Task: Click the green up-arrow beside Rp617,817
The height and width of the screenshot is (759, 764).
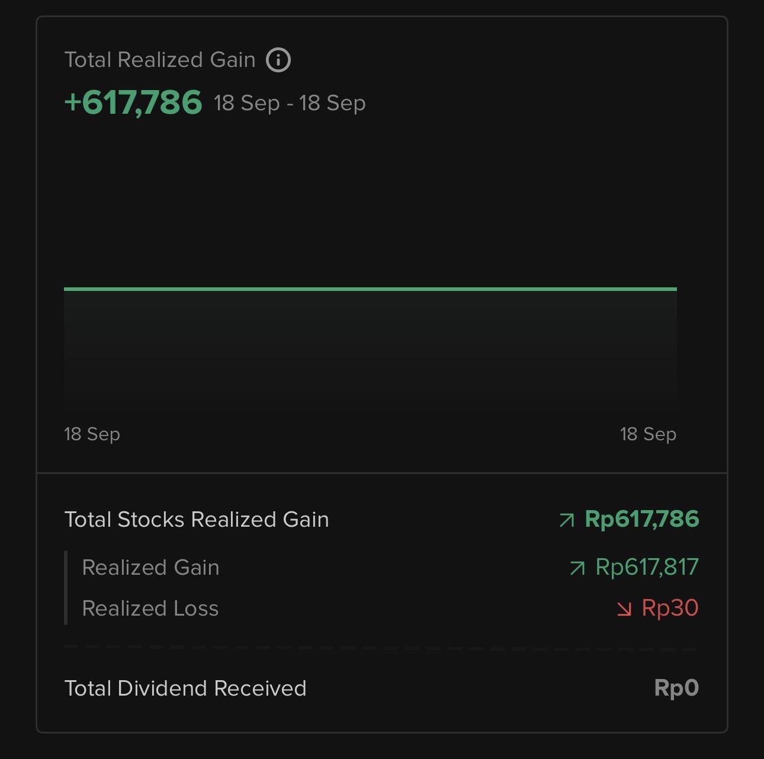Action: [x=577, y=568]
